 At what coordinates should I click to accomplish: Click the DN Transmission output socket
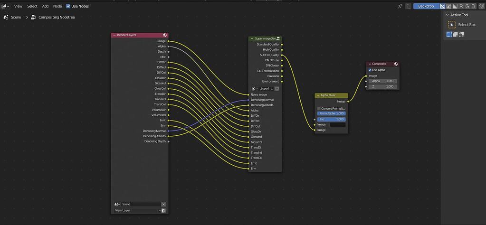(x=282, y=71)
